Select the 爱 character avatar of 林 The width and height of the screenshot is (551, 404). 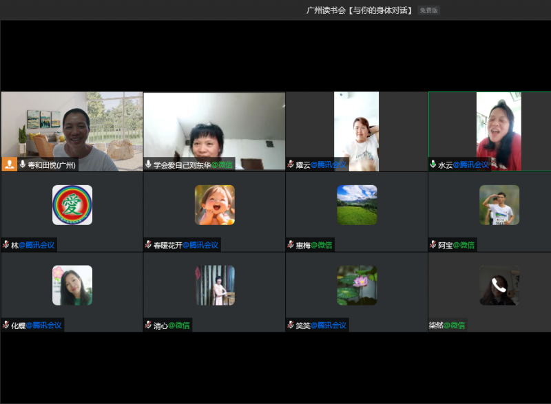pyautogui.click(x=72, y=205)
